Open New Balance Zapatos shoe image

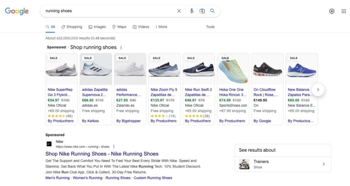pyautogui.click(x=301, y=69)
